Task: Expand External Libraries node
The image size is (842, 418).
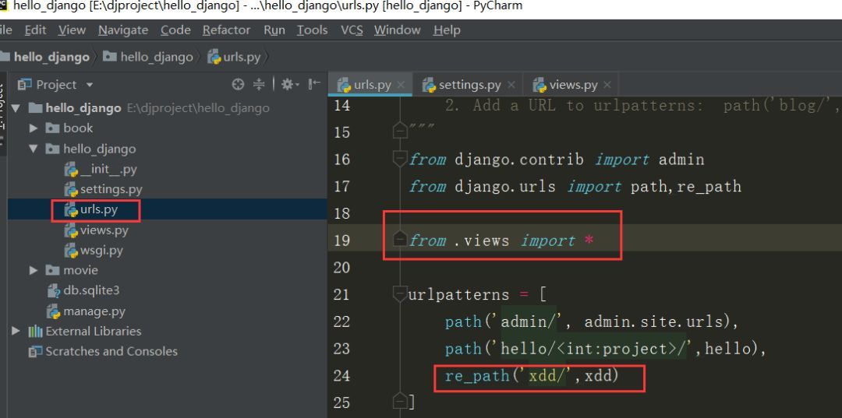Action: 16,331
